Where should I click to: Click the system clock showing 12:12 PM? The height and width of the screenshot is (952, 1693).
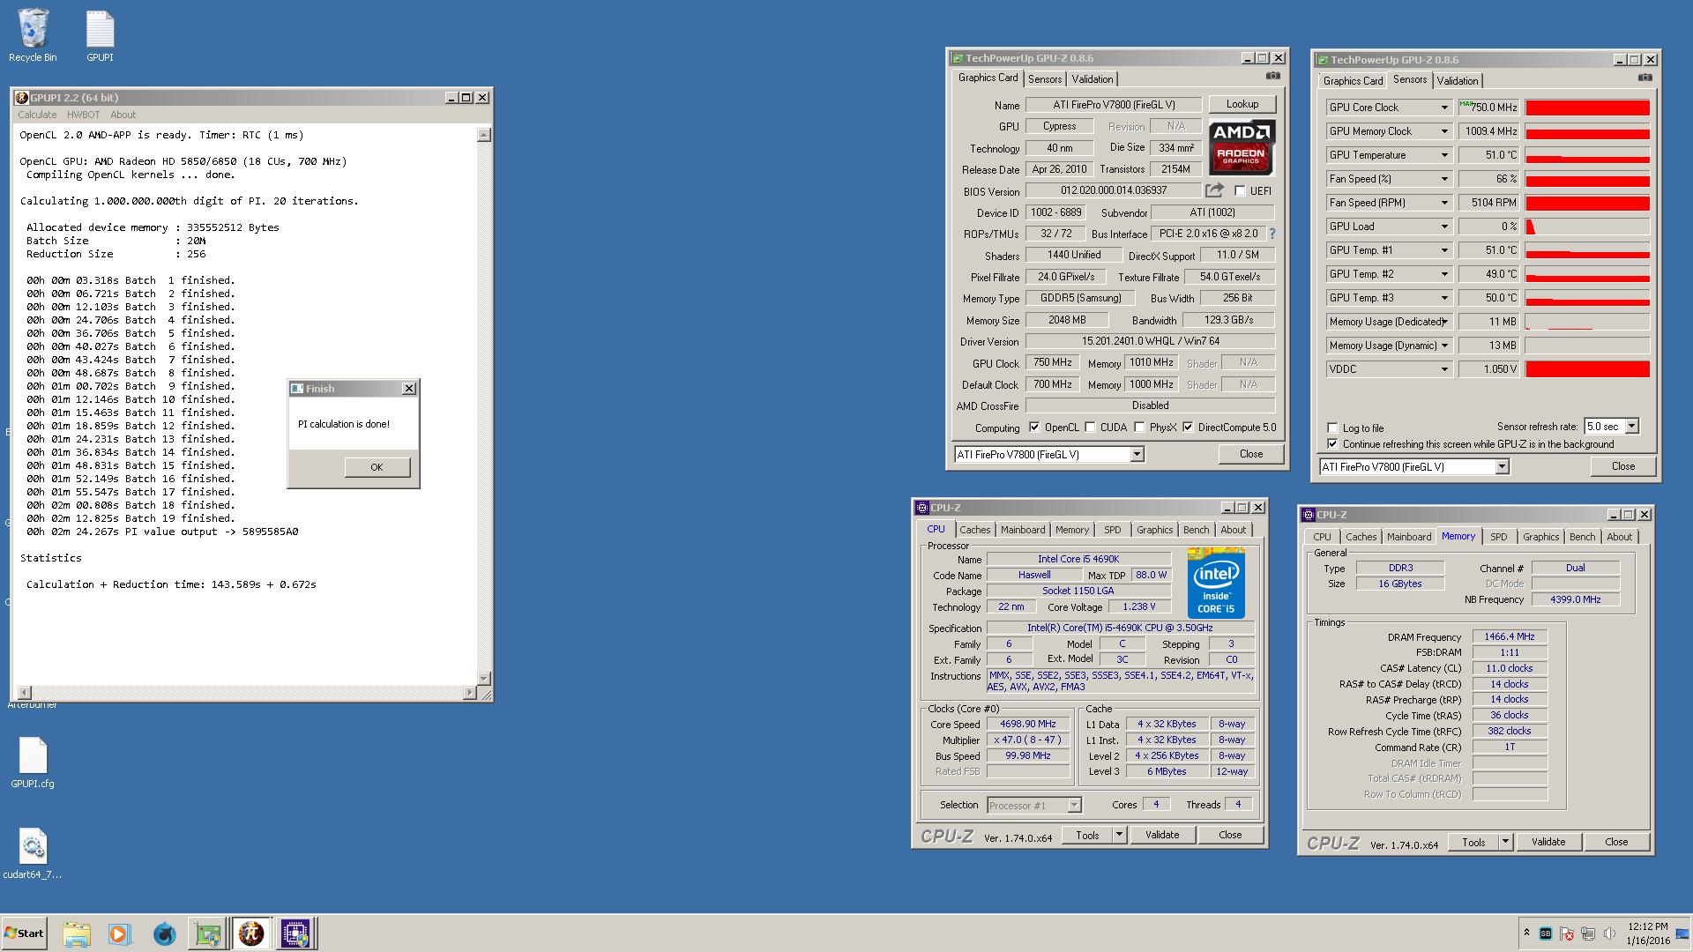pos(1647,926)
